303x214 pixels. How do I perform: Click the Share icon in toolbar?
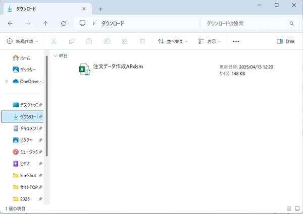(125, 41)
